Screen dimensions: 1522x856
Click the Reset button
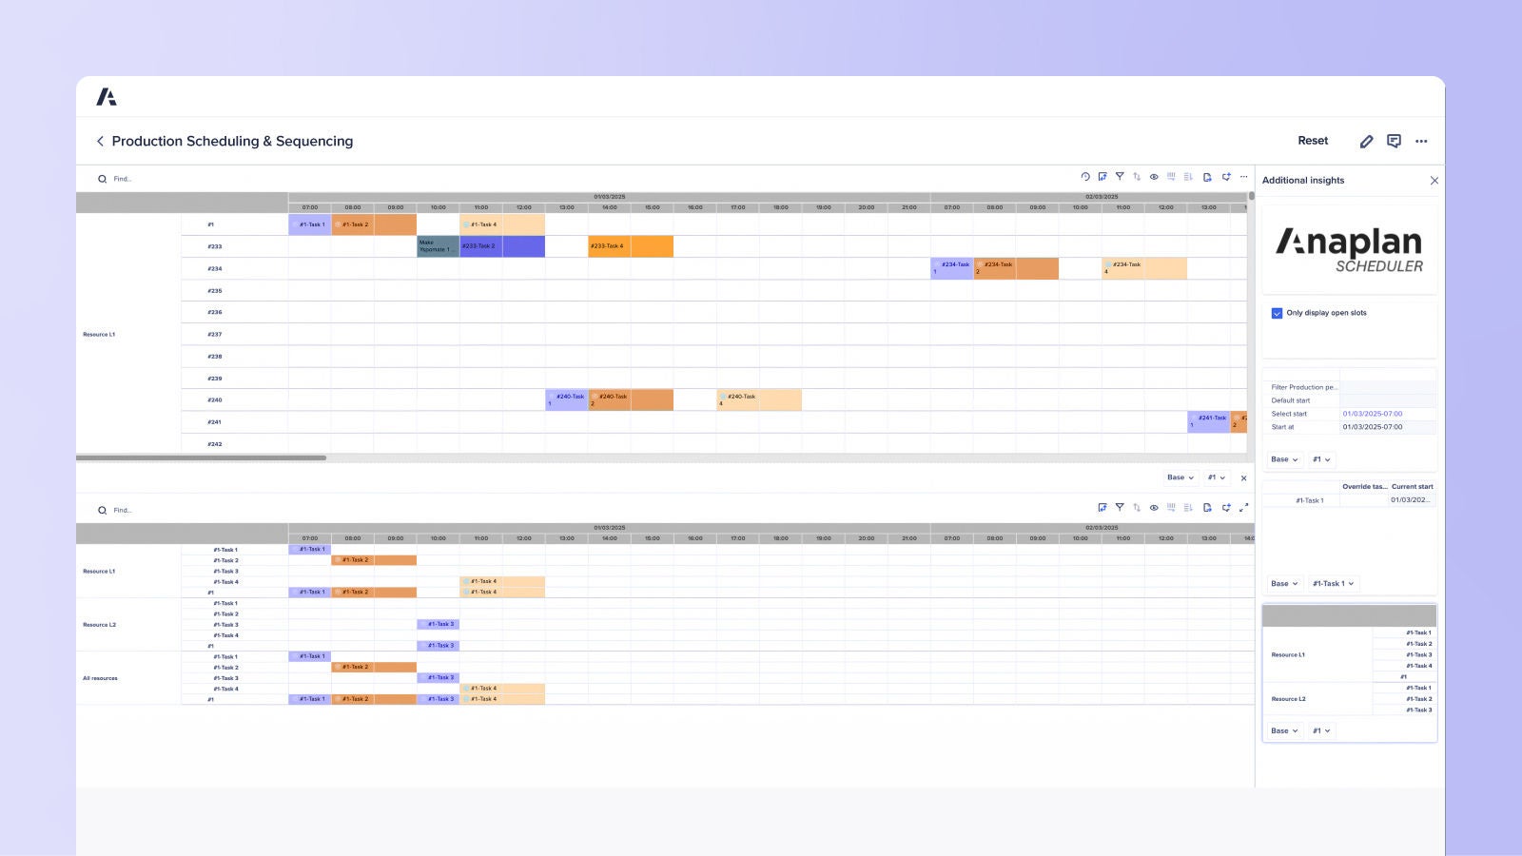coord(1313,140)
